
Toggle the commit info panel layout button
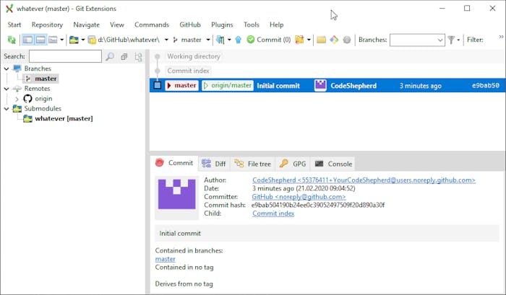[x=40, y=40]
